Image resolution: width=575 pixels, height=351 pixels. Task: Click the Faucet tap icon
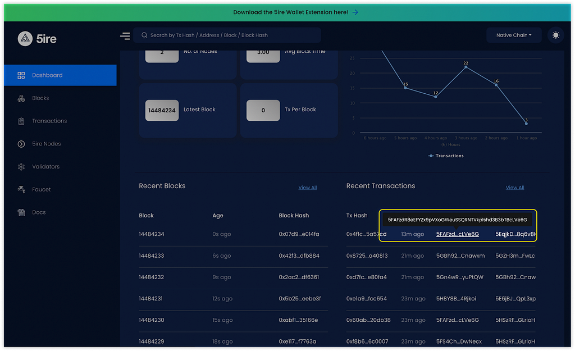pyautogui.click(x=21, y=189)
